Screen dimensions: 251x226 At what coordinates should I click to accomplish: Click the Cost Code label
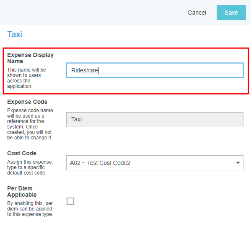tap(22, 153)
